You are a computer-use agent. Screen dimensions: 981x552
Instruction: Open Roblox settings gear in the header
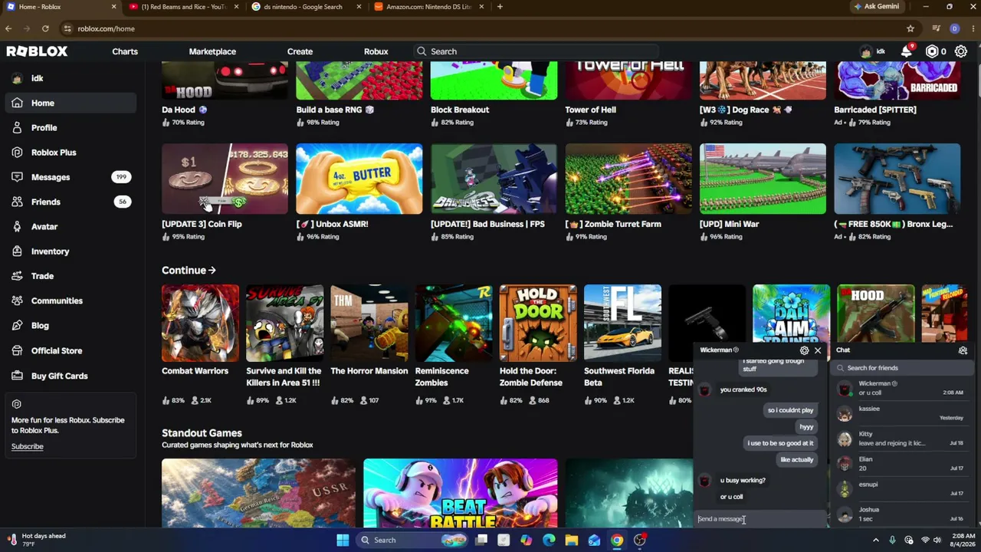coord(961,51)
